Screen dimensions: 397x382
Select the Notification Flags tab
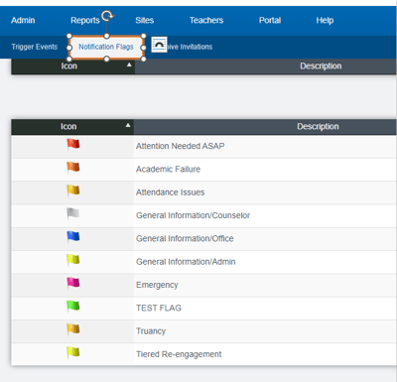pos(106,47)
